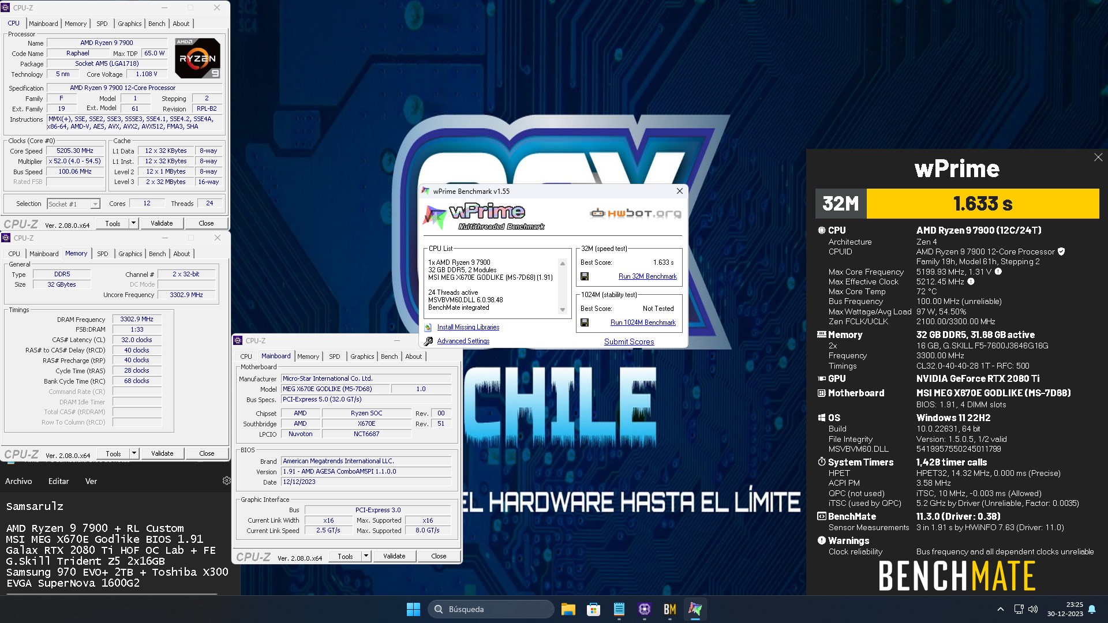Click the Install Missing Libraries icon in wPrime
The width and height of the screenshot is (1108, 623).
[428, 327]
